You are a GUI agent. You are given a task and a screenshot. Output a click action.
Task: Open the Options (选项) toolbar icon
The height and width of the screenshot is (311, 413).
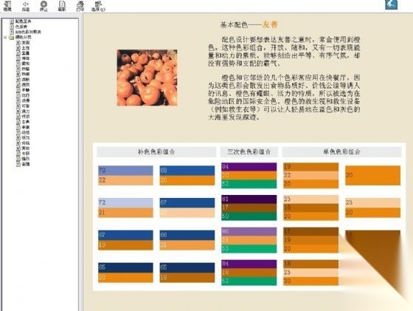tap(98, 5)
